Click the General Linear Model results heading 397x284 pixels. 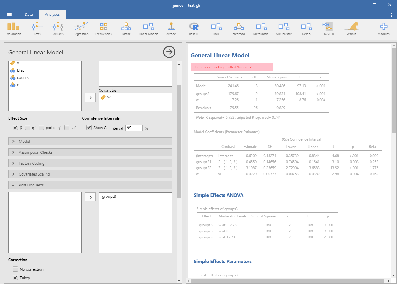click(x=220, y=55)
